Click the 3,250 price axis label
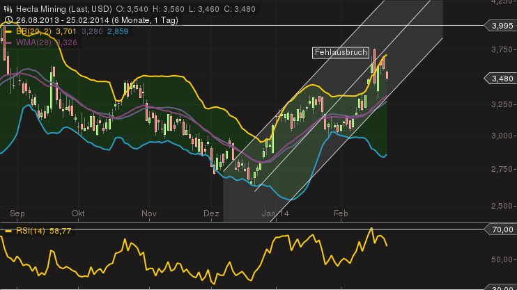 click(502, 104)
